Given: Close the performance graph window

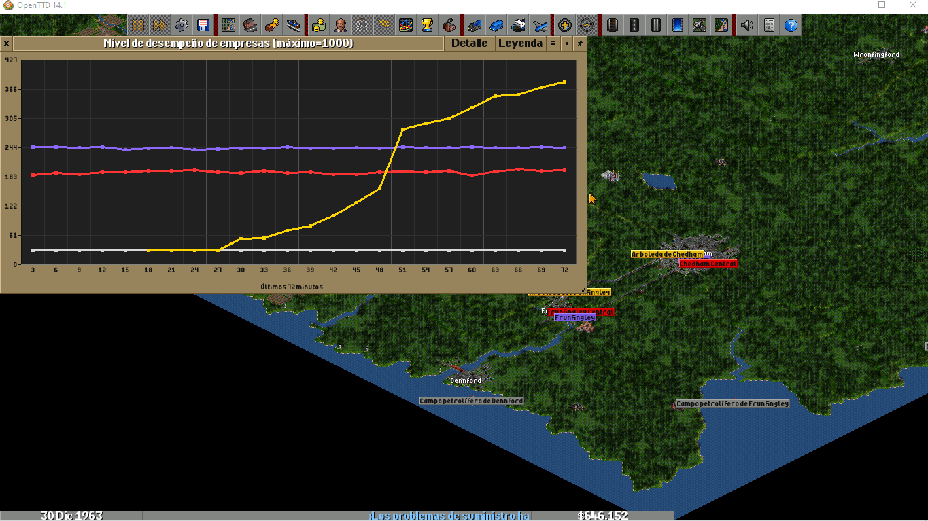Looking at the screenshot, I should (x=6, y=43).
